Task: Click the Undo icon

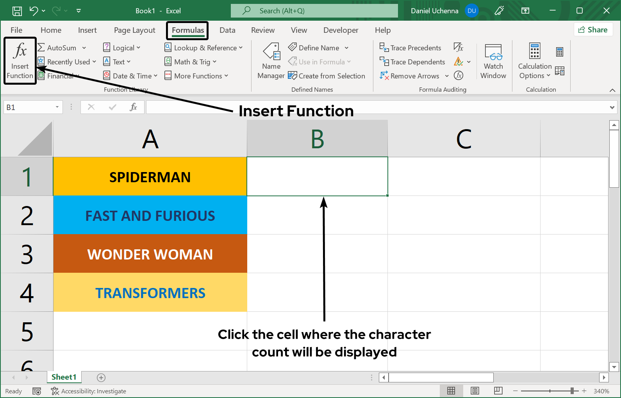Action: [x=34, y=11]
